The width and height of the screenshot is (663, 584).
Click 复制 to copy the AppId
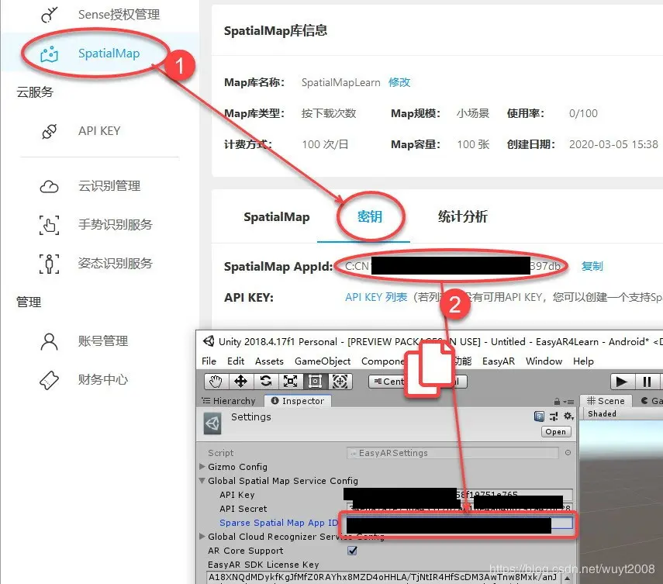[x=592, y=267]
